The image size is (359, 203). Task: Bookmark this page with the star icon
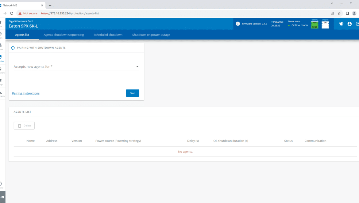(339, 13)
